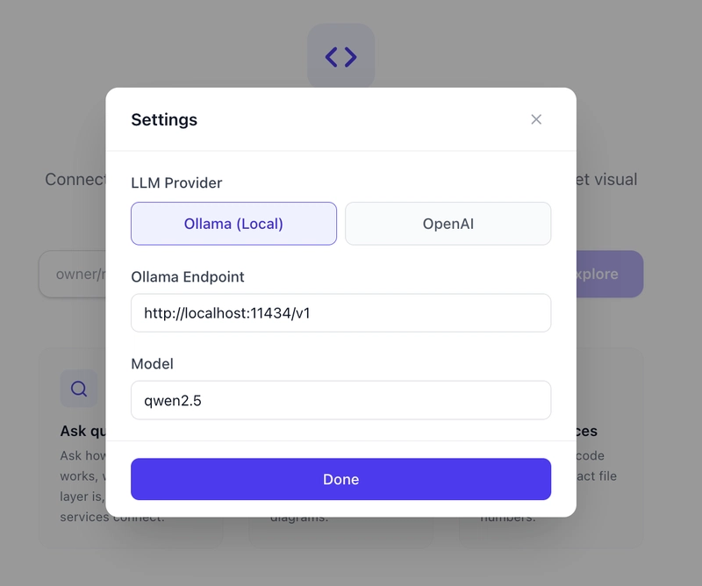Click into the Model name field
The height and width of the screenshot is (586, 702).
[340, 400]
